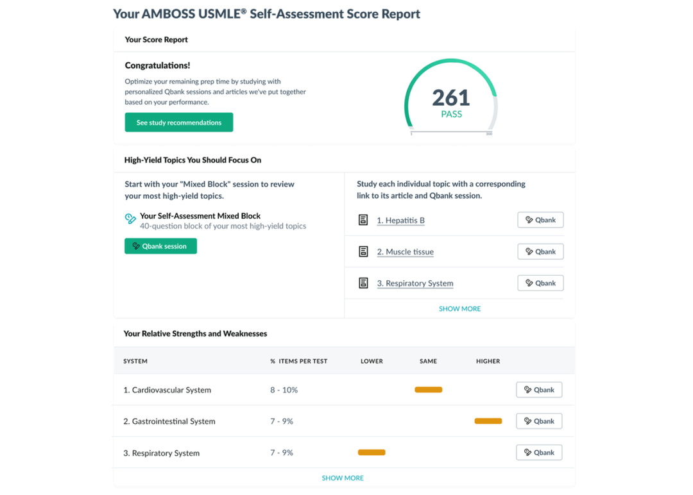This screenshot has width=693, height=495.
Task: Expand SHOW MORE below strengths table
Action: (343, 478)
